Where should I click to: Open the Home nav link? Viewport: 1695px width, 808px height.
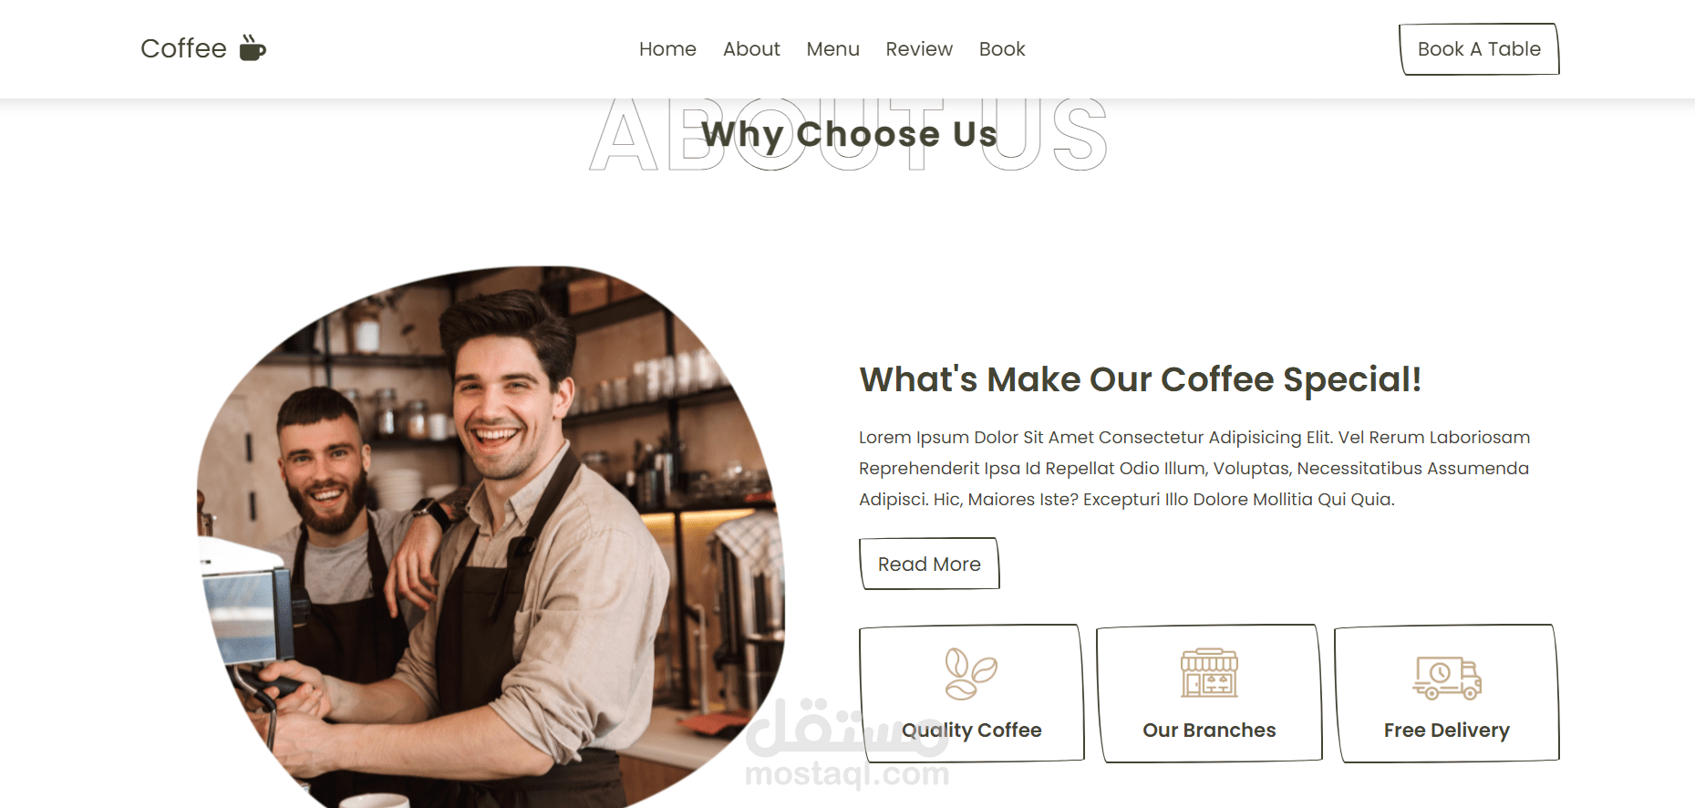(x=667, y=49)
